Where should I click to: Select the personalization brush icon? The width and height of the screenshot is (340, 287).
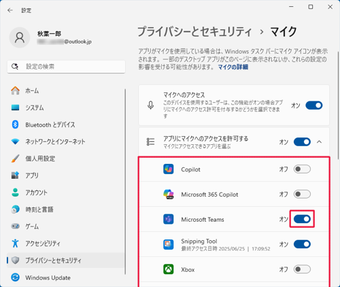(x=15, y=158)
